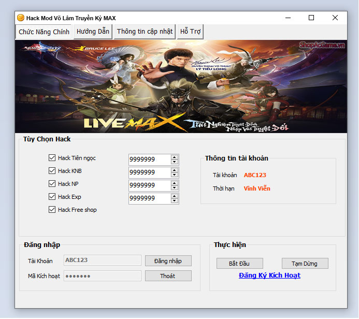The image size is (359, 319).
Task: Open the Thông tin cập nhật tab
Action: [x=145, y=32]
